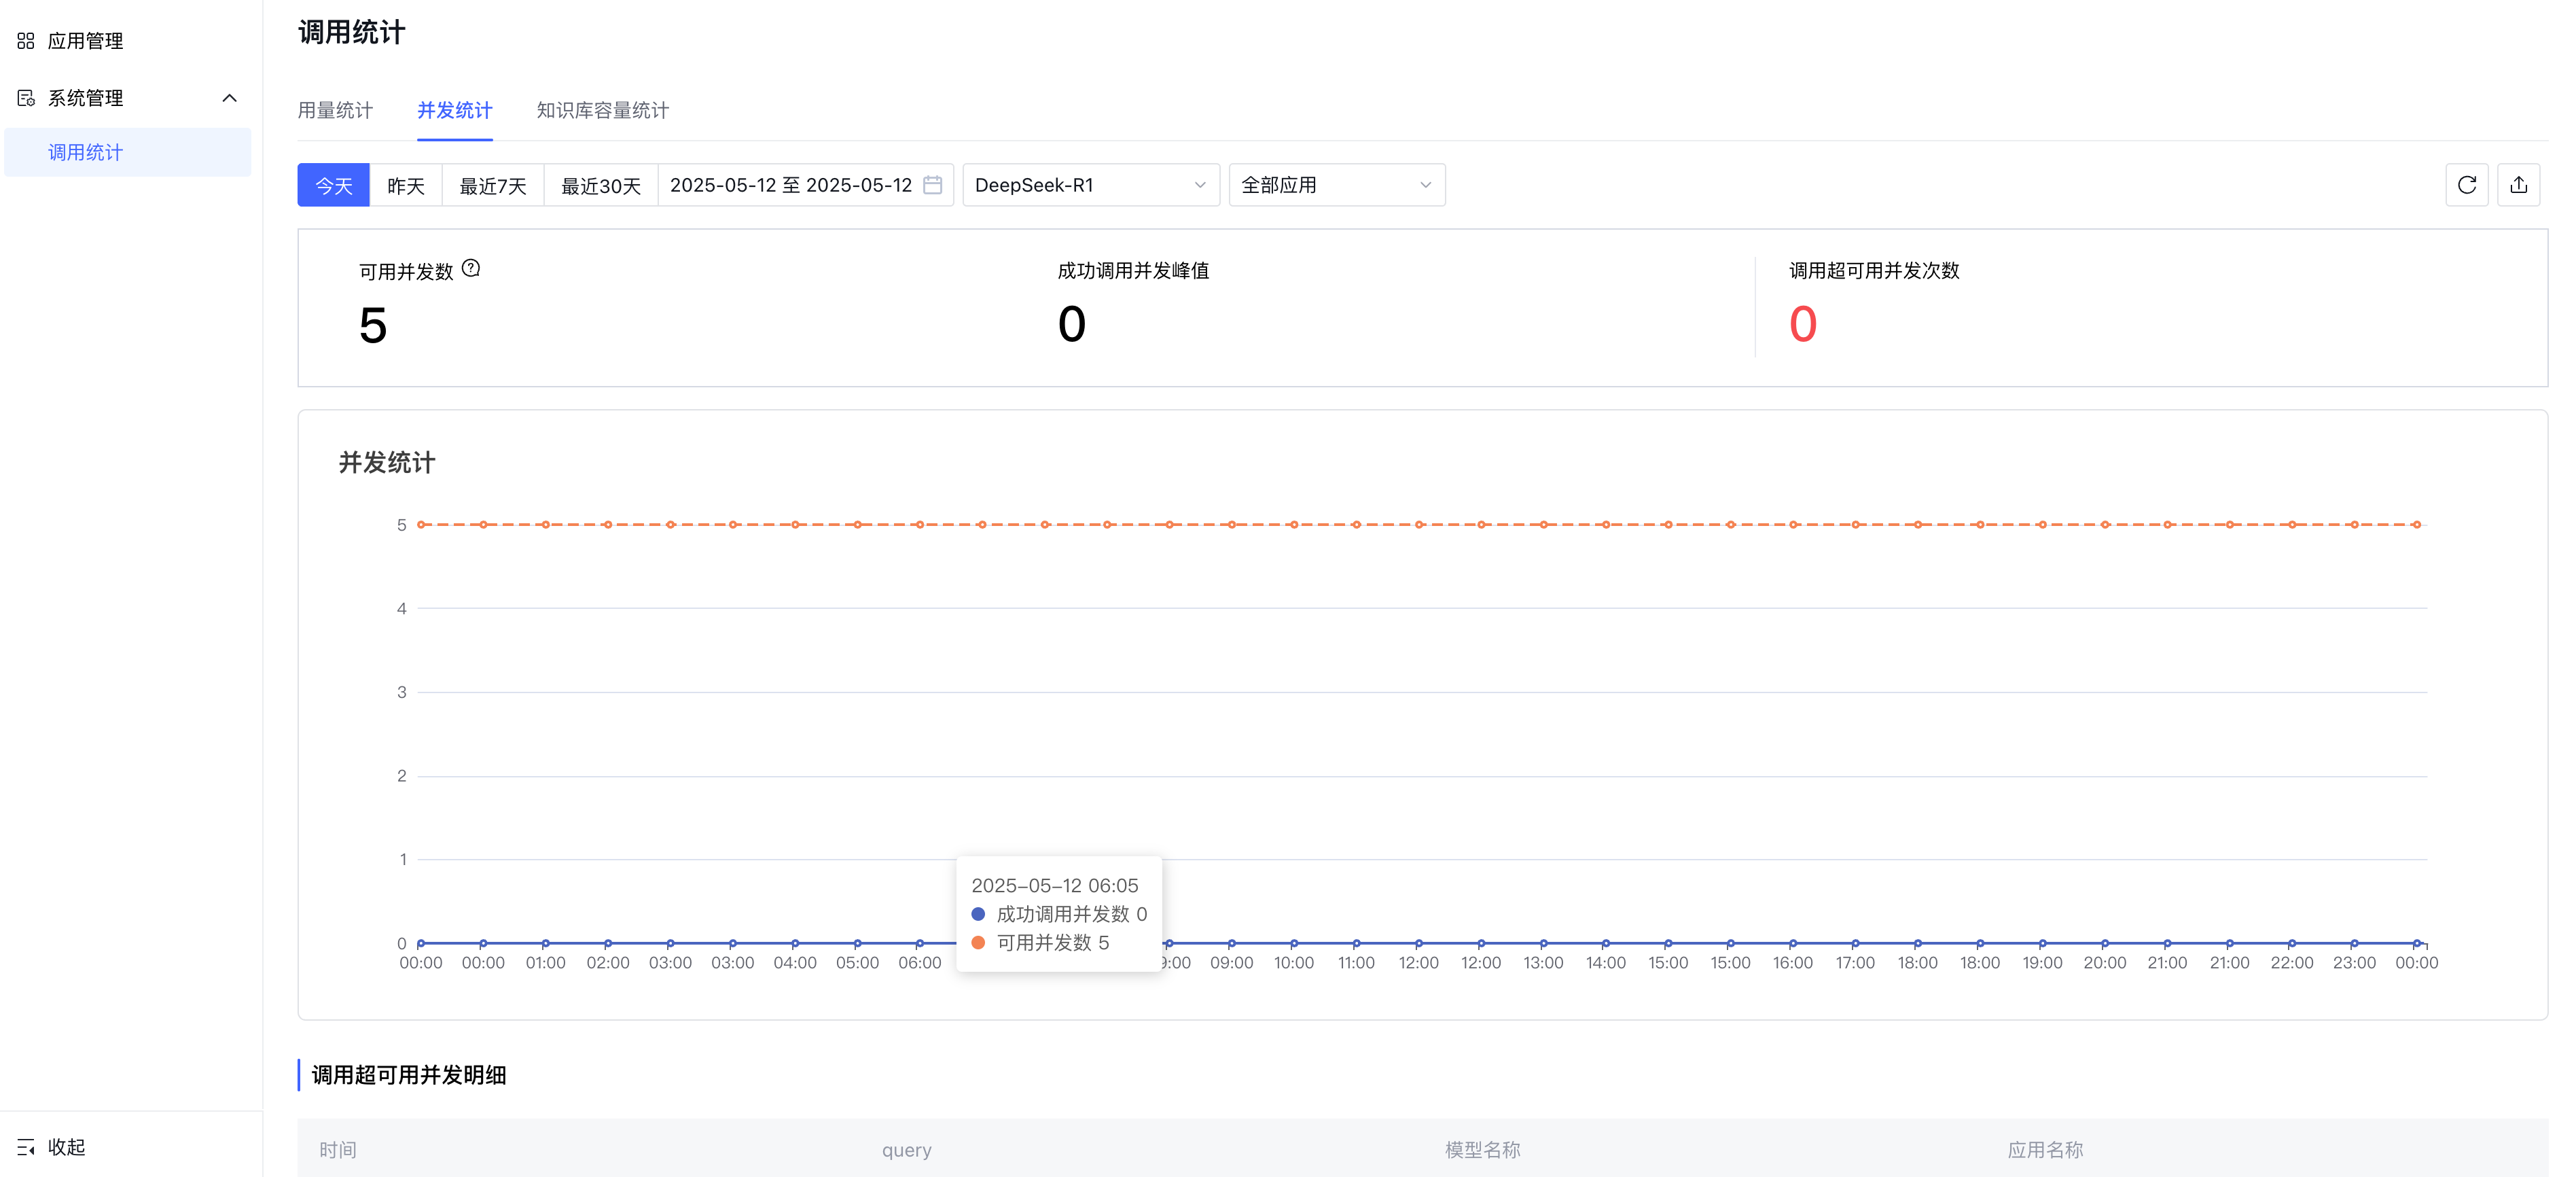Click the 应用管理 grid icon

(x=26, y=41)
